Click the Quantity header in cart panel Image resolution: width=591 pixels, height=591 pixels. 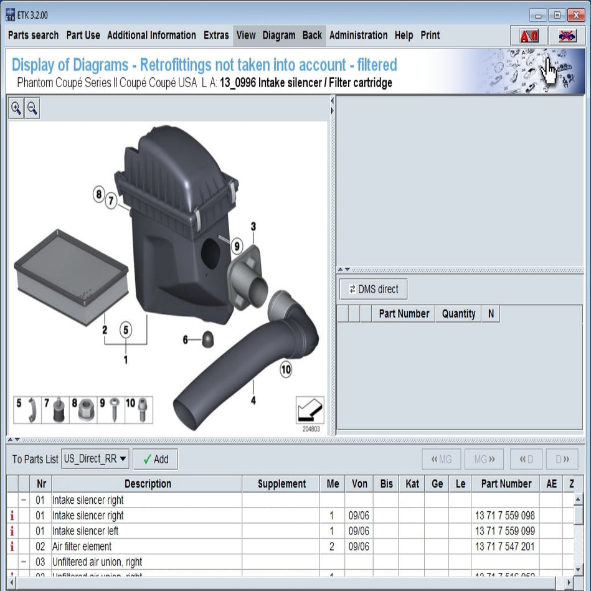pyautogui.click(x=458, y=314)
